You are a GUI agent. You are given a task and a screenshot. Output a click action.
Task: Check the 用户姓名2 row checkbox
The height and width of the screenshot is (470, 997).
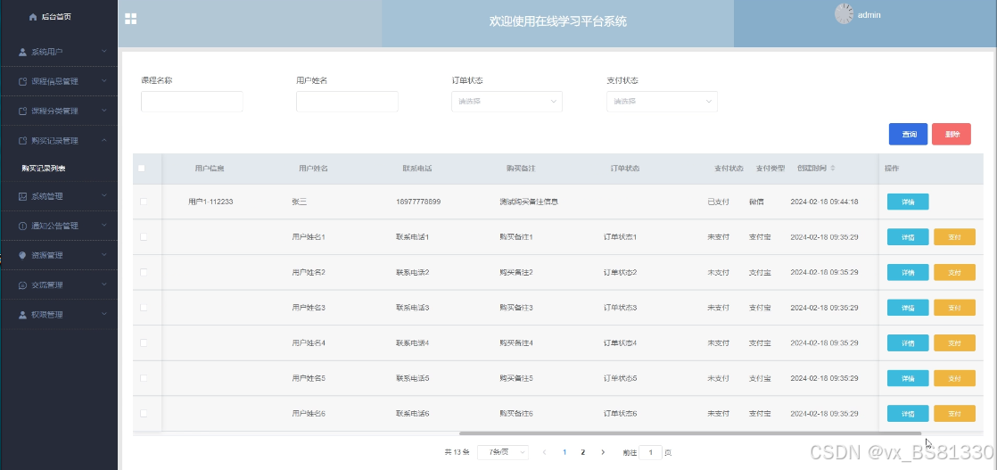(x=144, y=272)
